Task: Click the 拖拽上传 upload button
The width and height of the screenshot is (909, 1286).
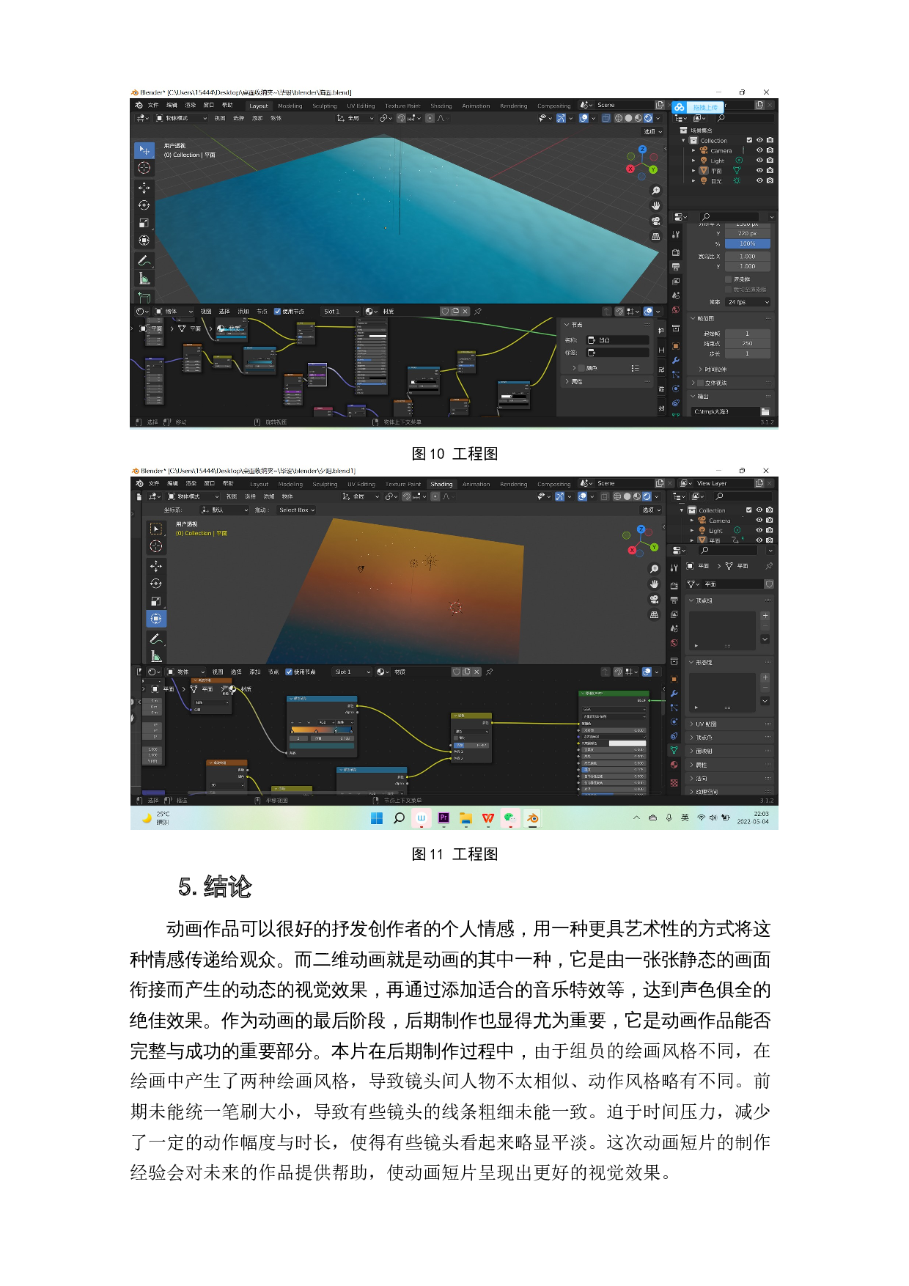Action: [x=704, y=108]
